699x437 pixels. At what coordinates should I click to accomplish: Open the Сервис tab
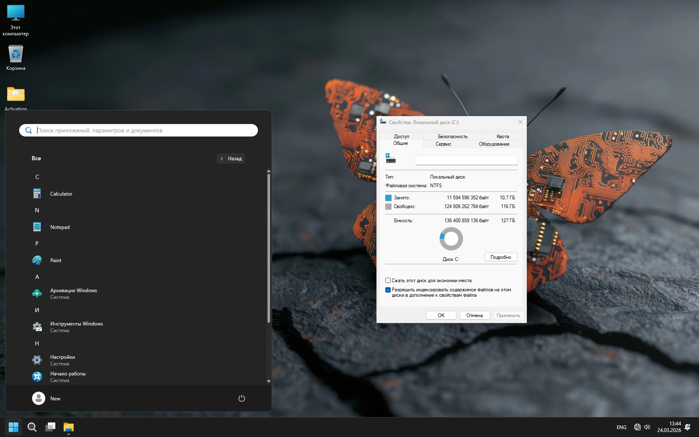[x=444, y=144]
